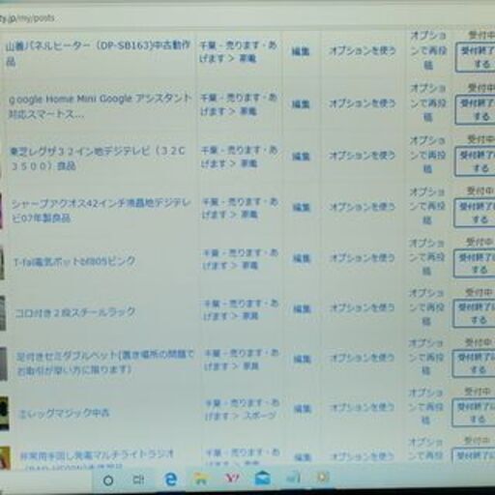Image resolution: width=495 pixels, height=495 pixels.
Task: Open Cortana circle icon in taskbar
Action: pos(108,480)
